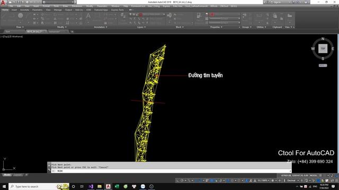339x190 pixels.
Task: Select the 'Đường tim tuyến' text label
Action: coord(206,75)
